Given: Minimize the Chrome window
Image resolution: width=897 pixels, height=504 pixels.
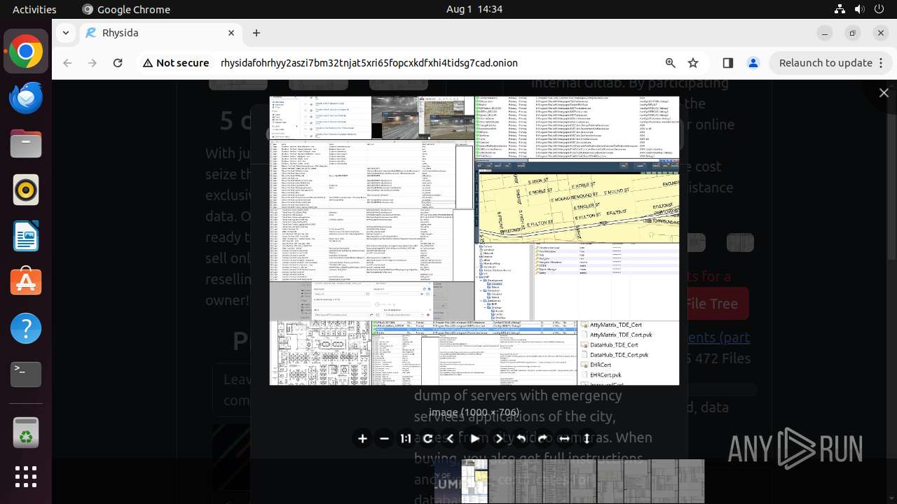Looking at the screenshot, I should coord(825,33).
